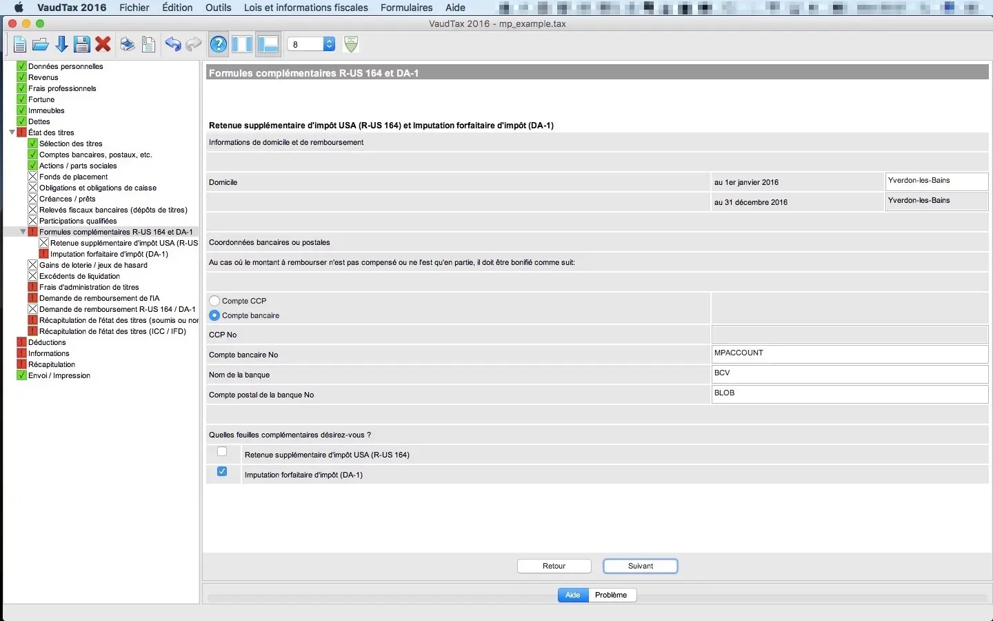Select the Compte CCP radio button
Screen dimensions: 993x621
click(214, 301)
